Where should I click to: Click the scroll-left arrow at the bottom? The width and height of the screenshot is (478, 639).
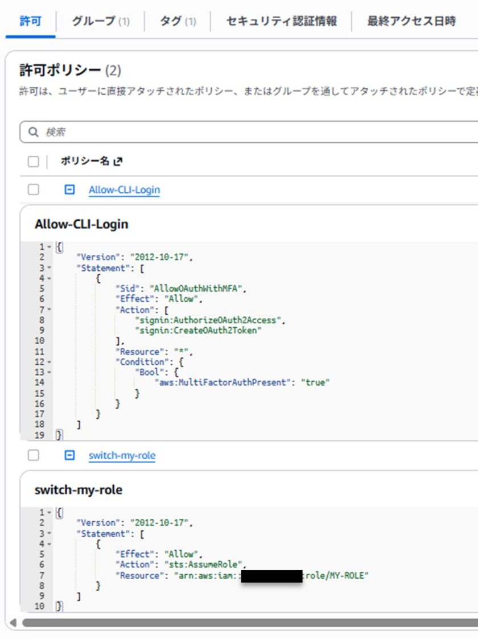point(13,622)
